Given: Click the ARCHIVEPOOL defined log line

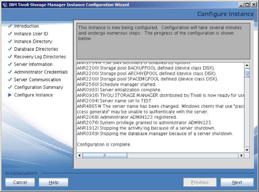Looking at the screenshot, I should 147,74.
